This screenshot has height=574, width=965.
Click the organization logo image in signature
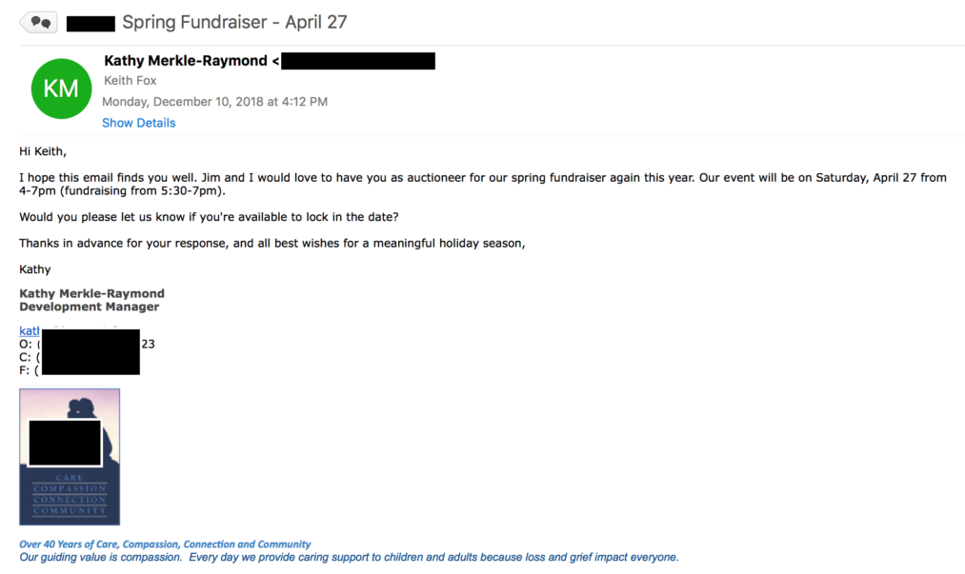70,457
